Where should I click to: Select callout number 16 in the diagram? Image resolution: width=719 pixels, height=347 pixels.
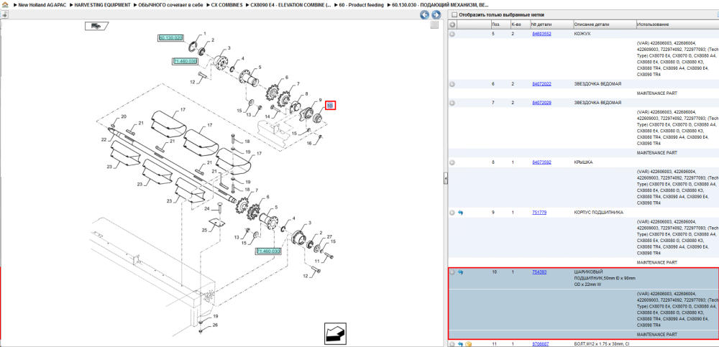tap(309, 144)
